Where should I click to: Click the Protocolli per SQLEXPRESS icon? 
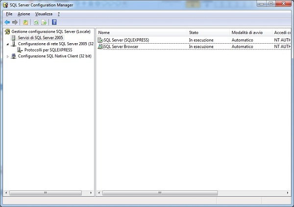(20, 50)
